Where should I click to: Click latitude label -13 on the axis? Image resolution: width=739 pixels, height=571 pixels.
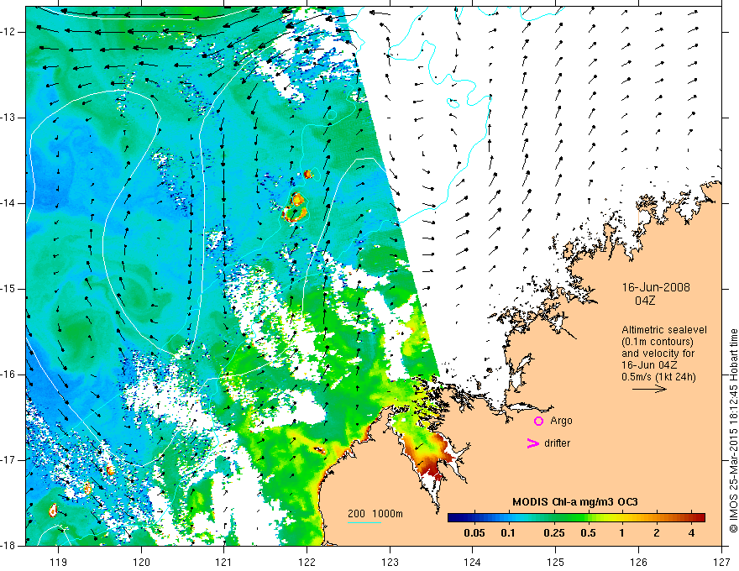tap(8, 118)
